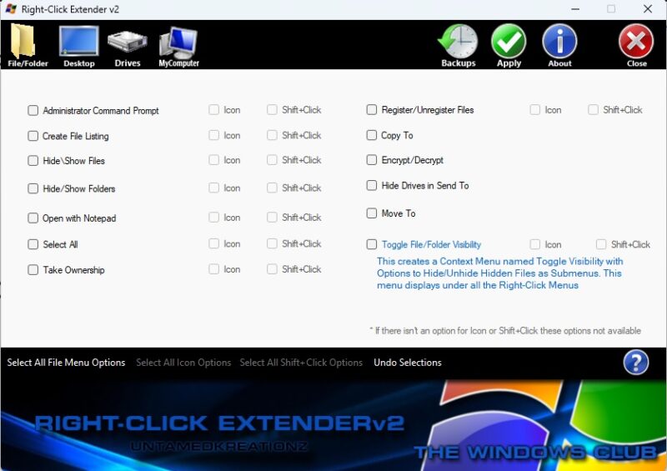The height and width of the screenshot is (471, 667).
Task: Click Select All Shift+Click Options
Action: (301, 363)
